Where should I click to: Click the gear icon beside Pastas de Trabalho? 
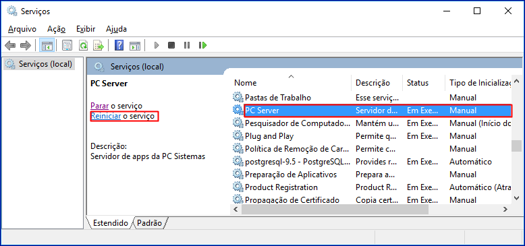[x=238, y=98]
